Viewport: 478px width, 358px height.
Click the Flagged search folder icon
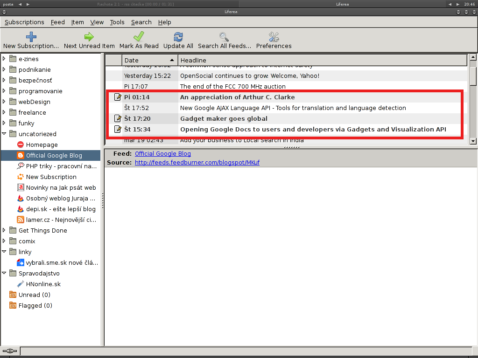(13, 305)
